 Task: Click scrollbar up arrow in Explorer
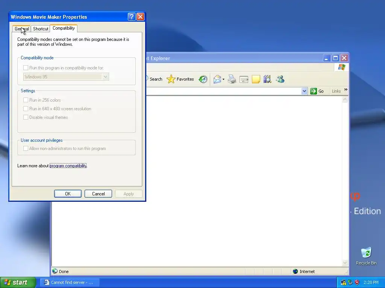[345, 99]
